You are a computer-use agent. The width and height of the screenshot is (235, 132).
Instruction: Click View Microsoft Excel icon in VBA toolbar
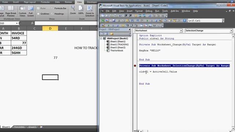[x=103, y=21]
